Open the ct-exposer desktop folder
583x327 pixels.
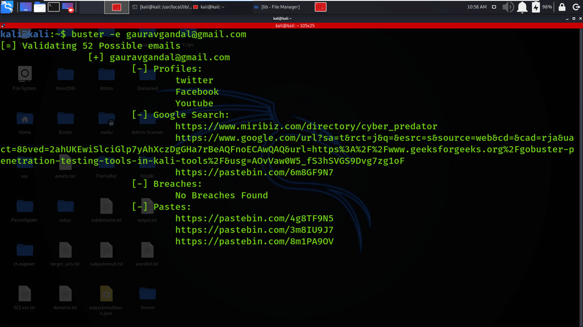click(24, 254)
